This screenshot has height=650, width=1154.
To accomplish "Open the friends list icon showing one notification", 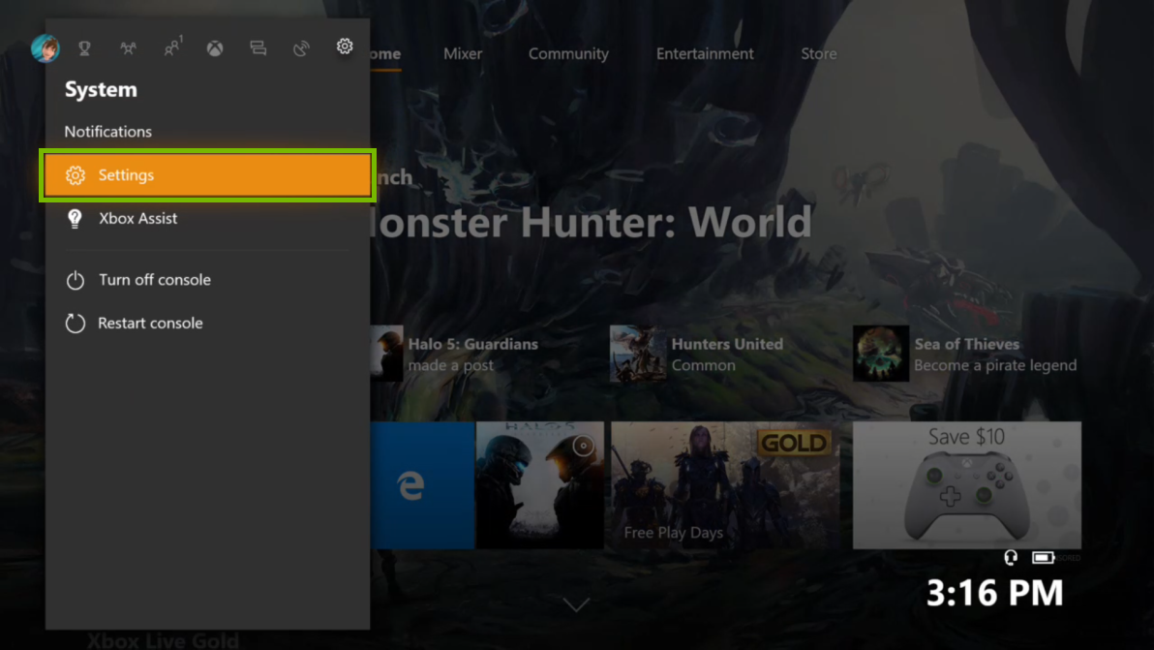I will (x=172, y=46).
